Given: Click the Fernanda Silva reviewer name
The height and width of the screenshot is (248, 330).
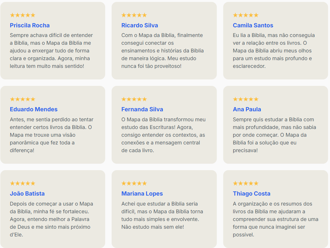Looking at the screenshot, I should pos(142,109).
